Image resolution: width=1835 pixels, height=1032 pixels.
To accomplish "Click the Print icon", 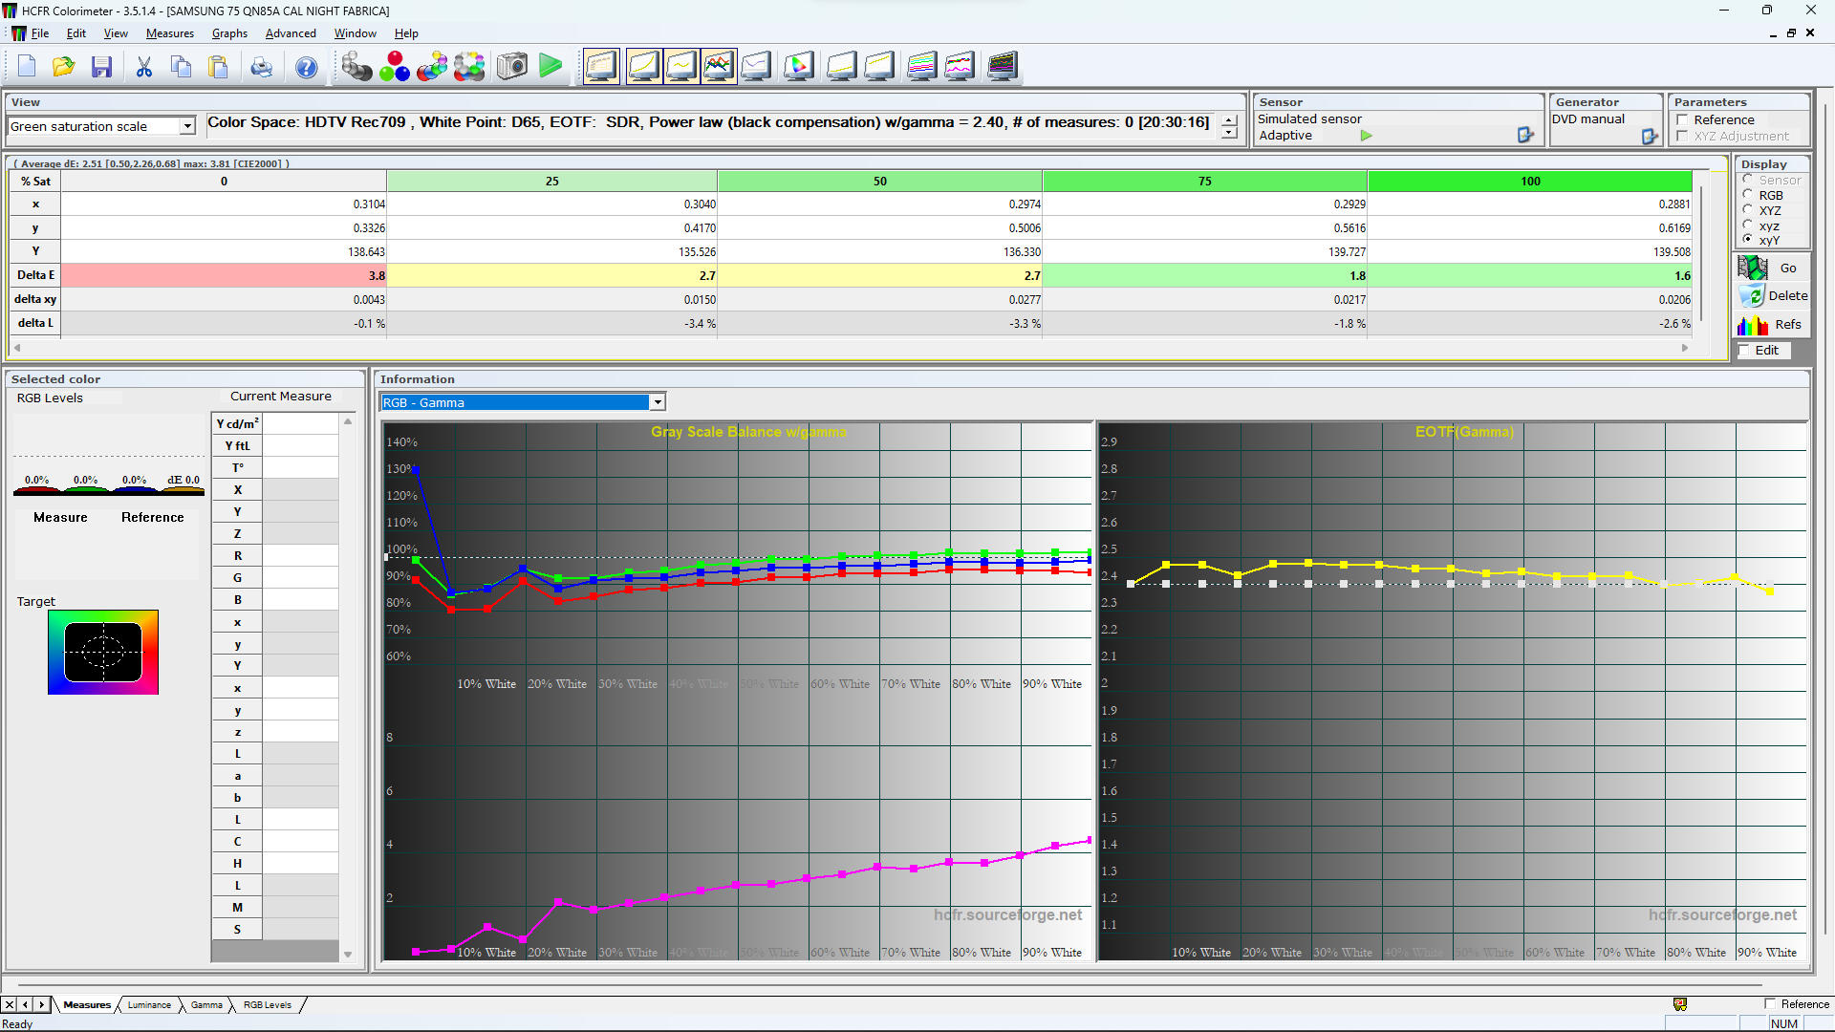I will (x=261, y=67).
